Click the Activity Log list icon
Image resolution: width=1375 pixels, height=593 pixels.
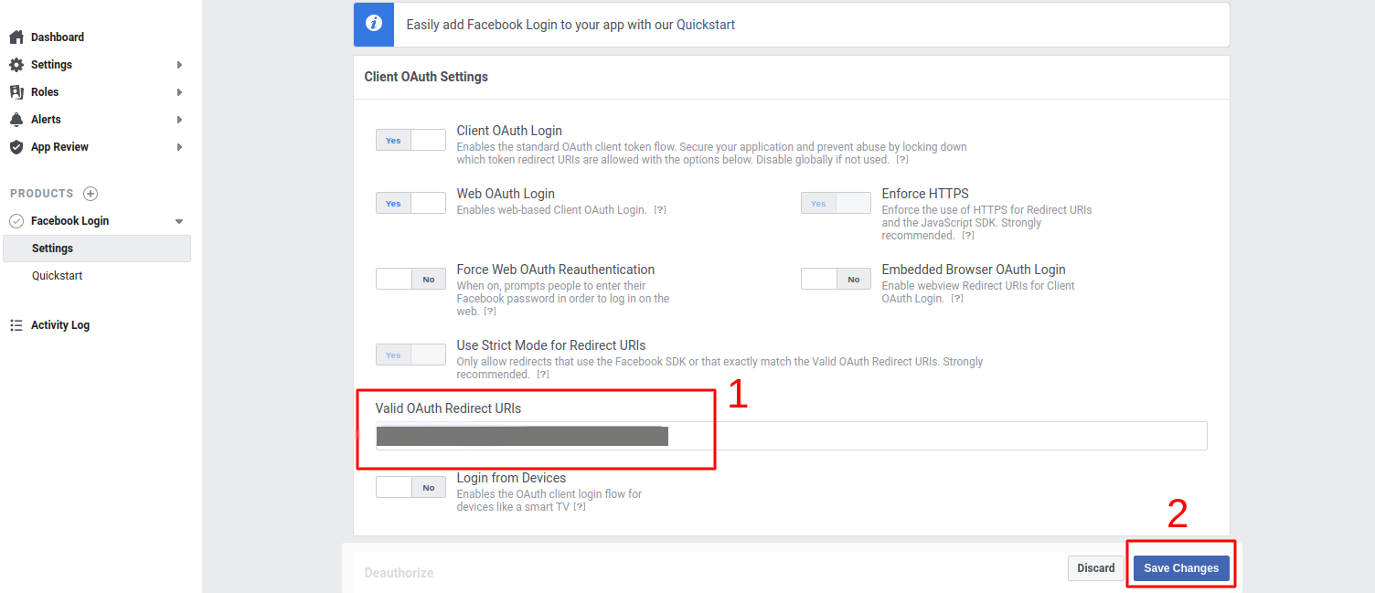click(16, 325)
